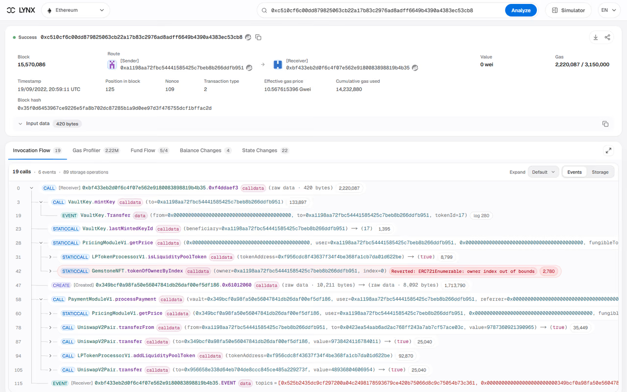Open the Balance Changes tab
Viewport: 627px width, 392px height.
tap(206, 150)
